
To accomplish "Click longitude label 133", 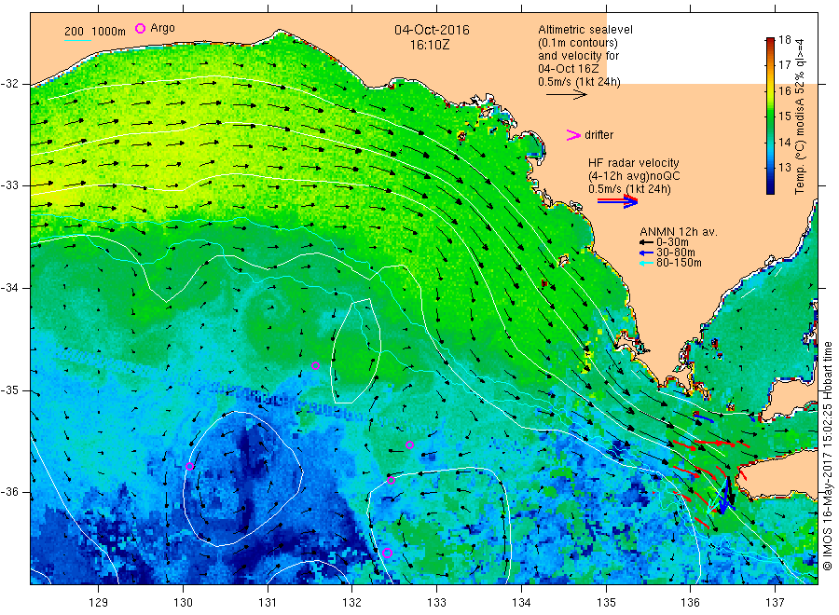I will pyautogui.click(x=436, y=603).
